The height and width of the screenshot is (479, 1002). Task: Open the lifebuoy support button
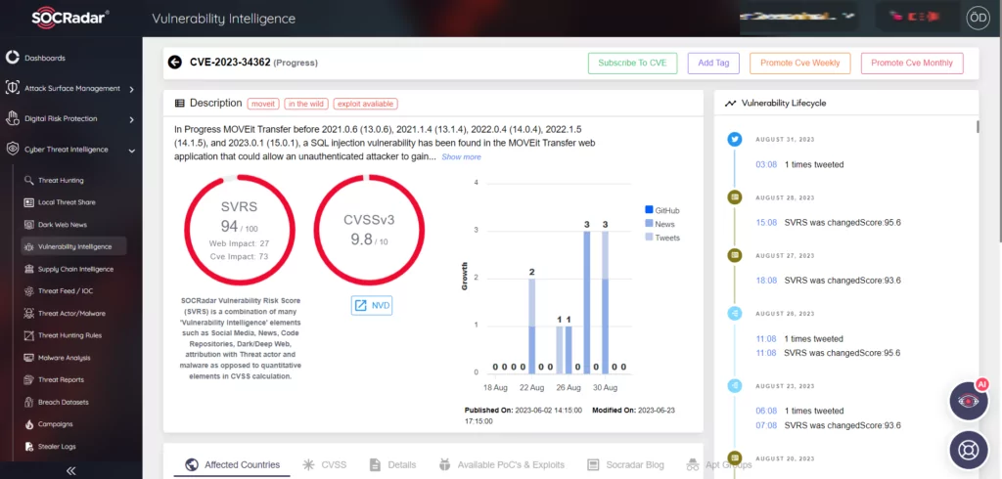coord(969,450)
